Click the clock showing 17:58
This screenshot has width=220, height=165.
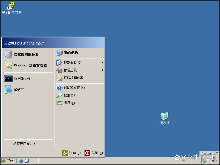pyautogui.click(x=213, y=161)
